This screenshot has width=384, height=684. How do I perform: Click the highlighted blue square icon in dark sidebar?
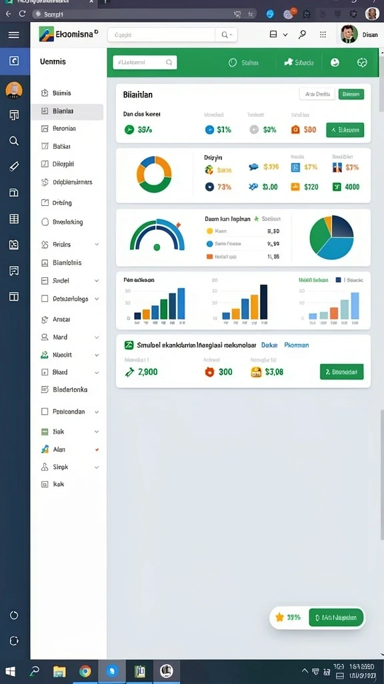[14, 61]
